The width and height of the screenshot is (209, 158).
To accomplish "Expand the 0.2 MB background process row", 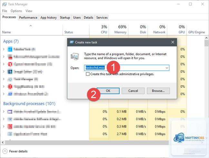I will pyautogui.click(x=4, y=119).
